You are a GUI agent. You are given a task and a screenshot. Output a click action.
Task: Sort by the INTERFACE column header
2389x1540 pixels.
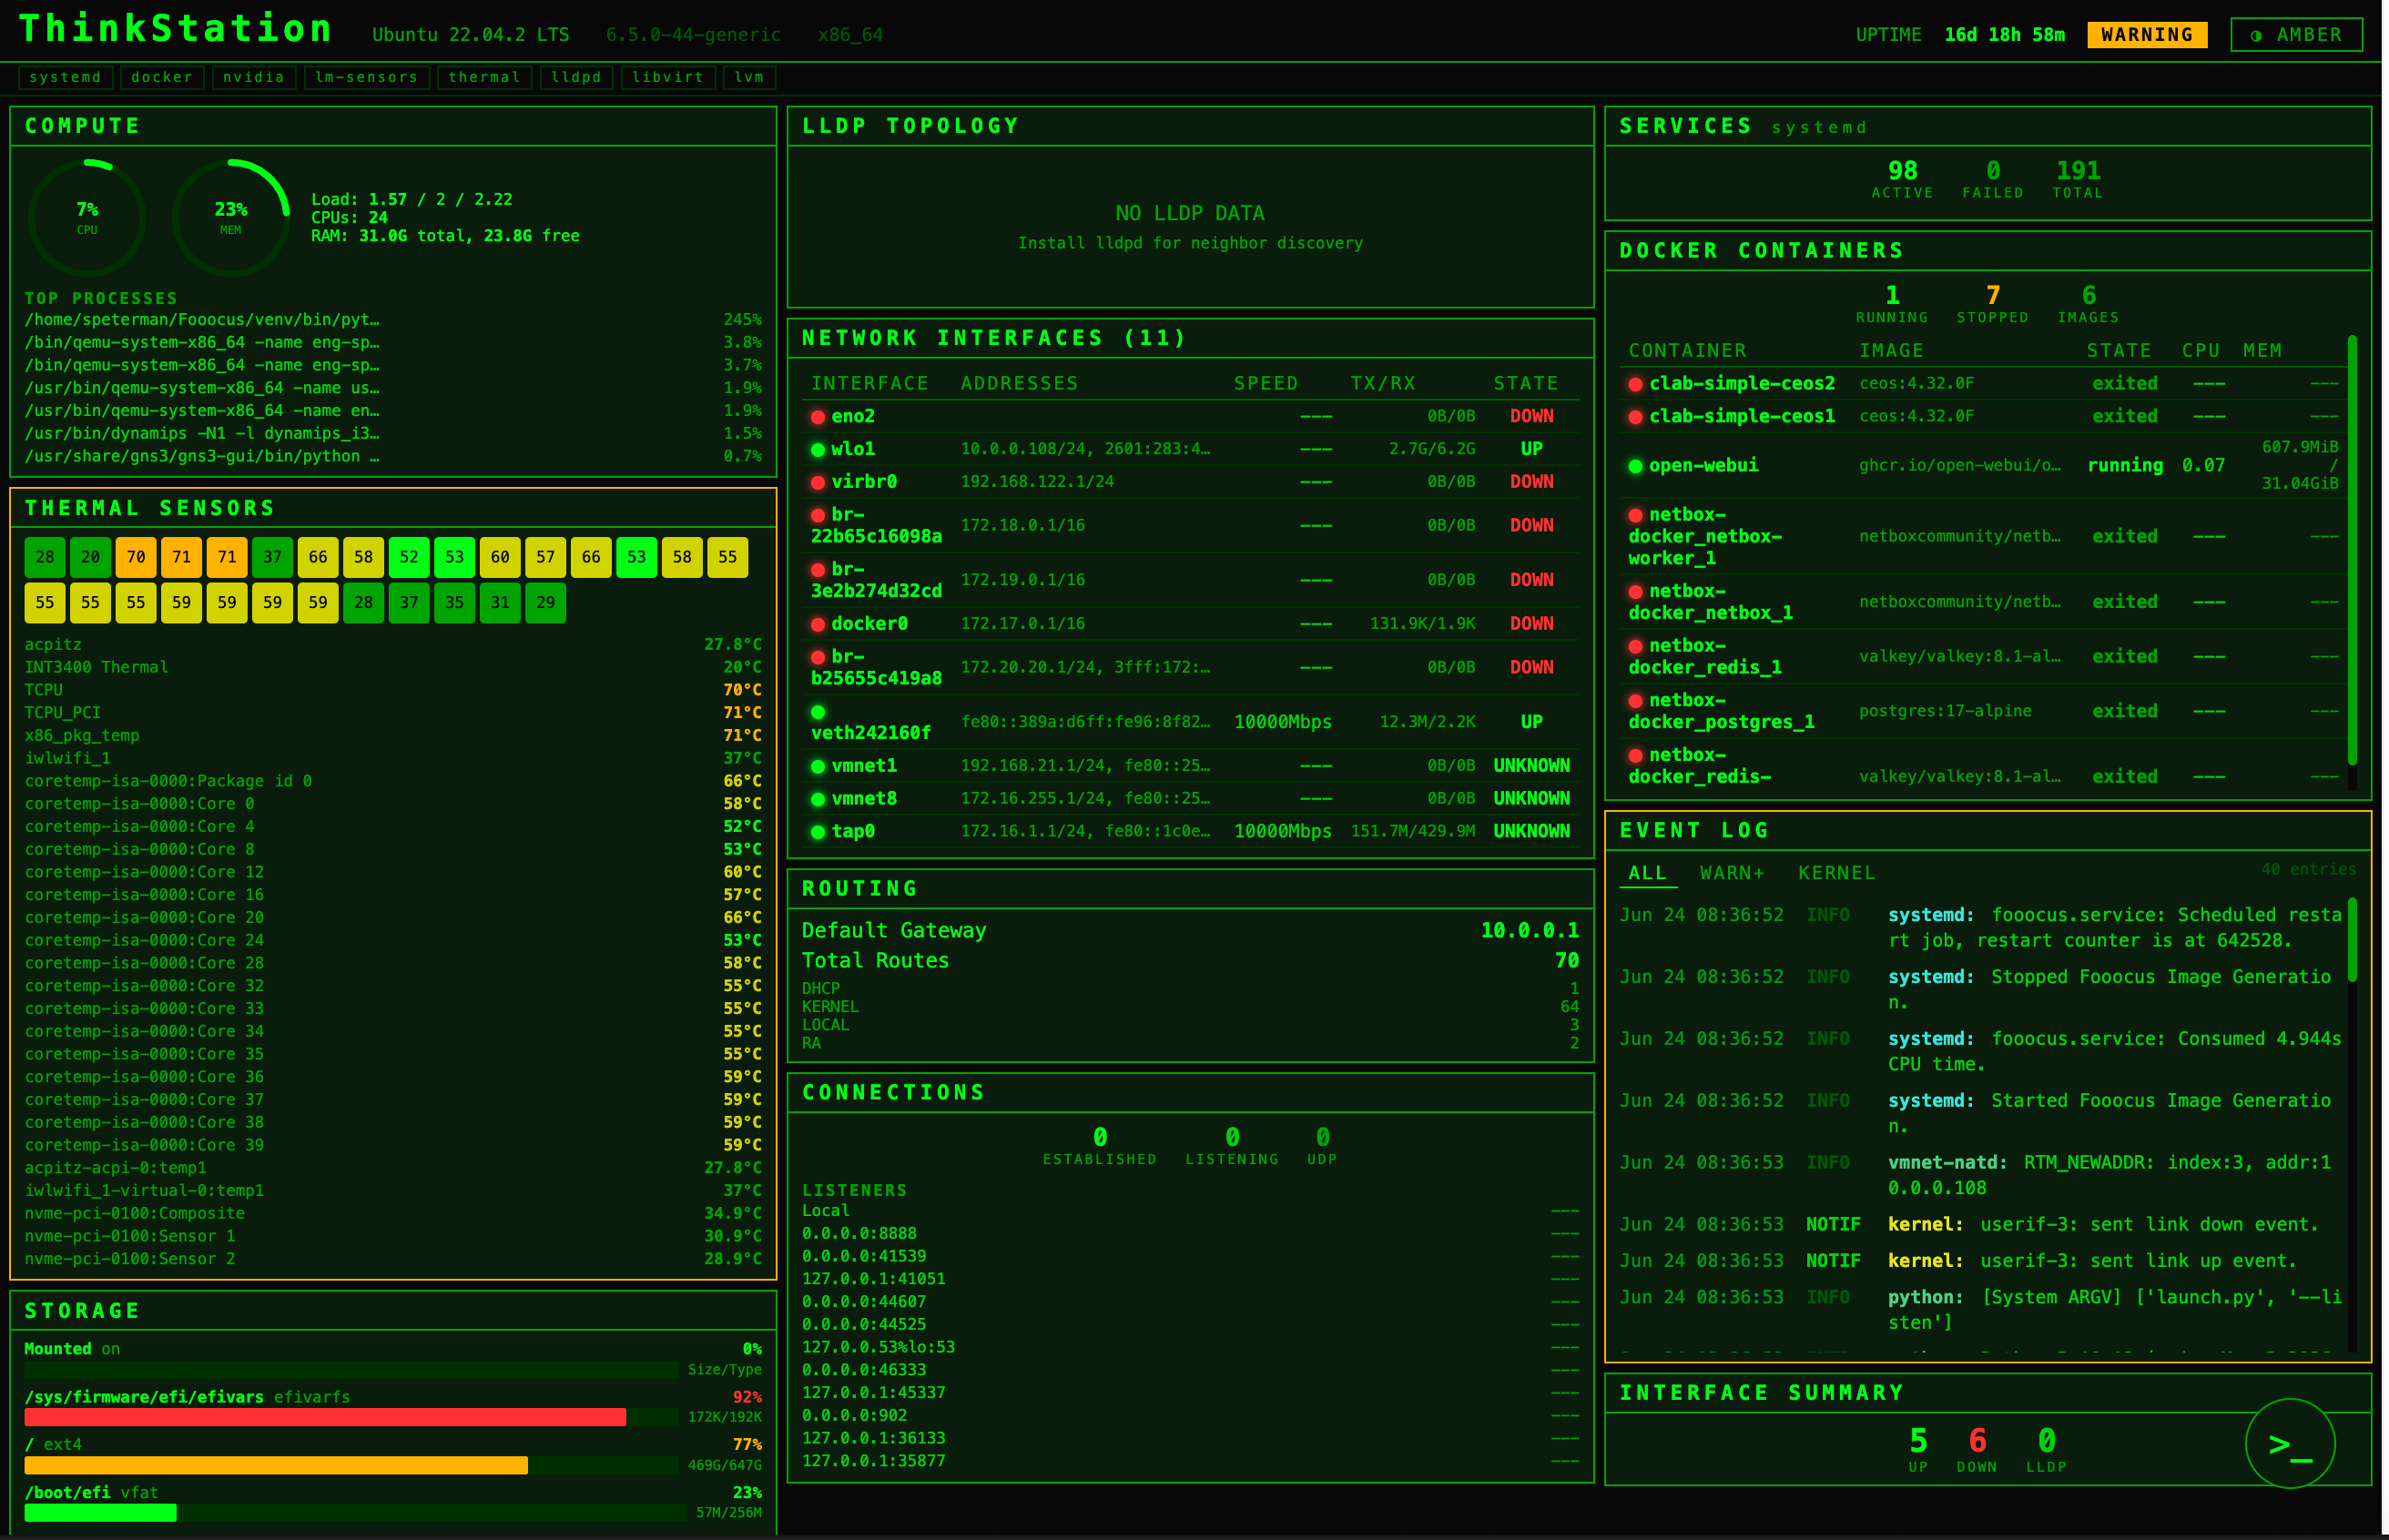[869, 384]
